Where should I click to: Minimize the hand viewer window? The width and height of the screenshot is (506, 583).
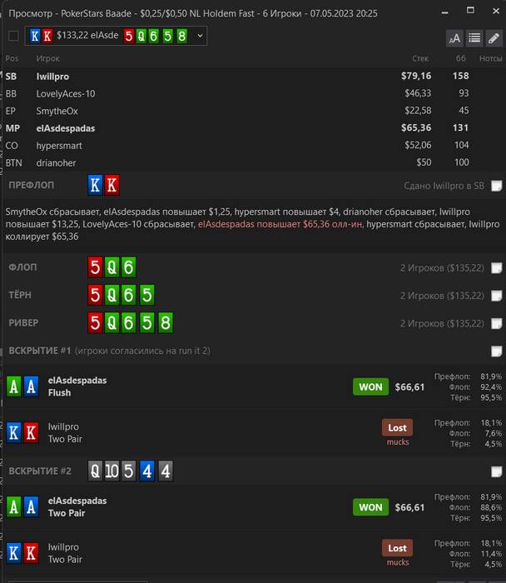tap(444, 12)
